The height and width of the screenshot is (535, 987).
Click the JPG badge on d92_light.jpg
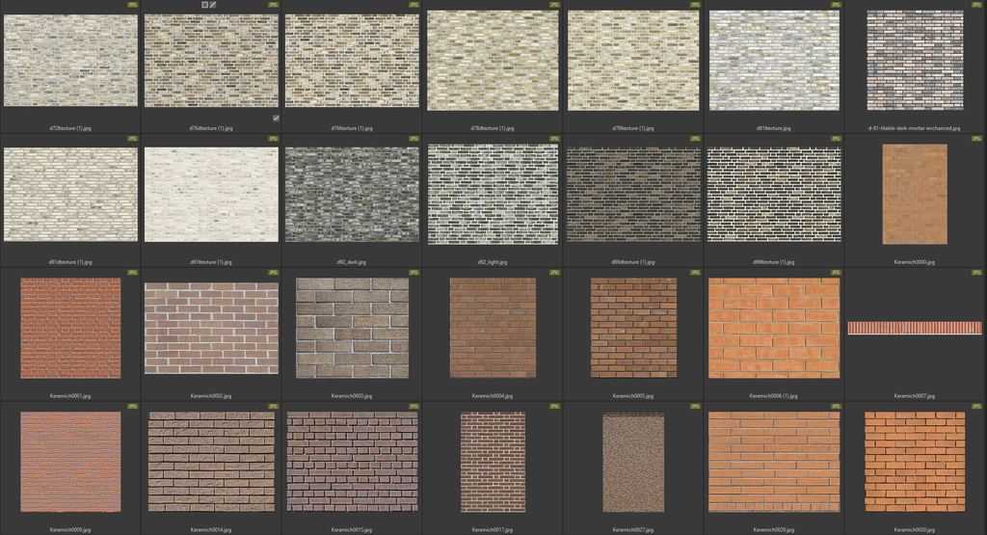pos(555,139)
